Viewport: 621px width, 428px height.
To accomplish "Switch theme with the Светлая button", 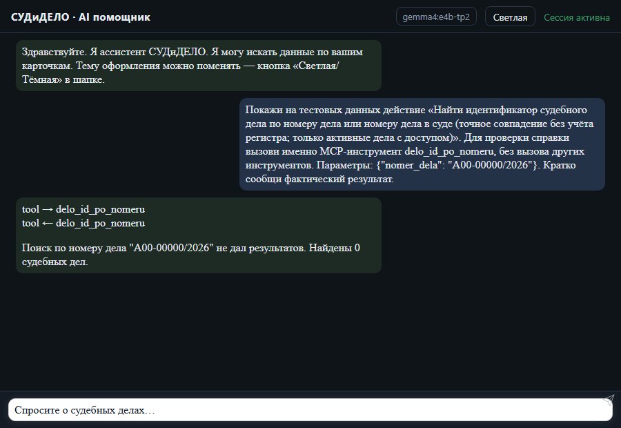I will 510,17.
